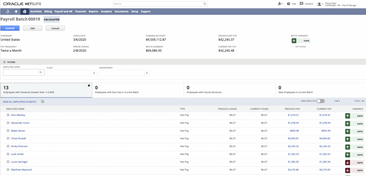Open the Recent Records clock icon

pos(8,11)
